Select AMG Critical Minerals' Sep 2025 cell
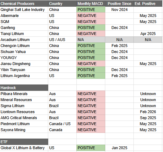 [x=148, y=118]
